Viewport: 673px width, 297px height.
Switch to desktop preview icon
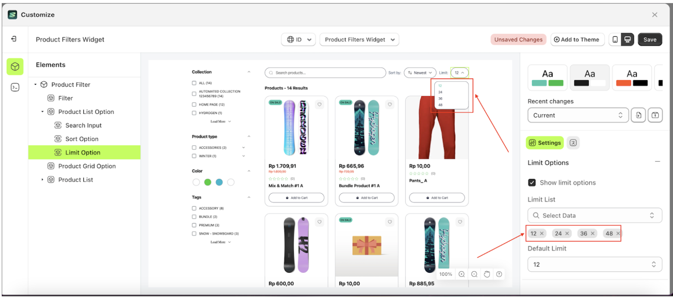click(627, 40)
